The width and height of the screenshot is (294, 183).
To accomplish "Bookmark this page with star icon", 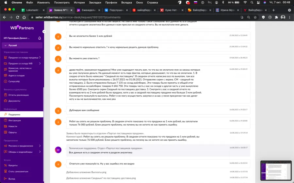I will click(255, 17).
